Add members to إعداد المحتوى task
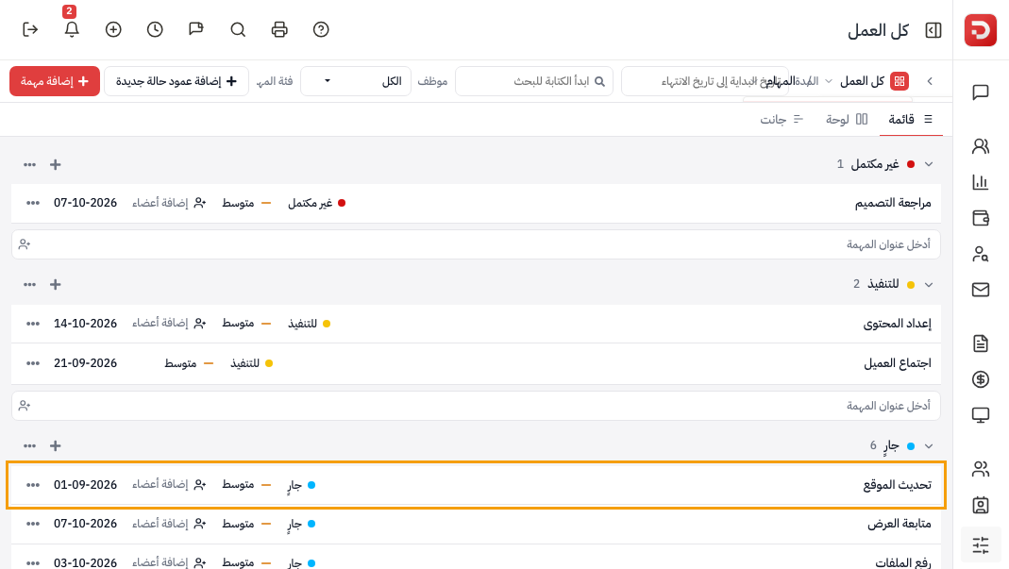1009x569 pixels. 169,323
